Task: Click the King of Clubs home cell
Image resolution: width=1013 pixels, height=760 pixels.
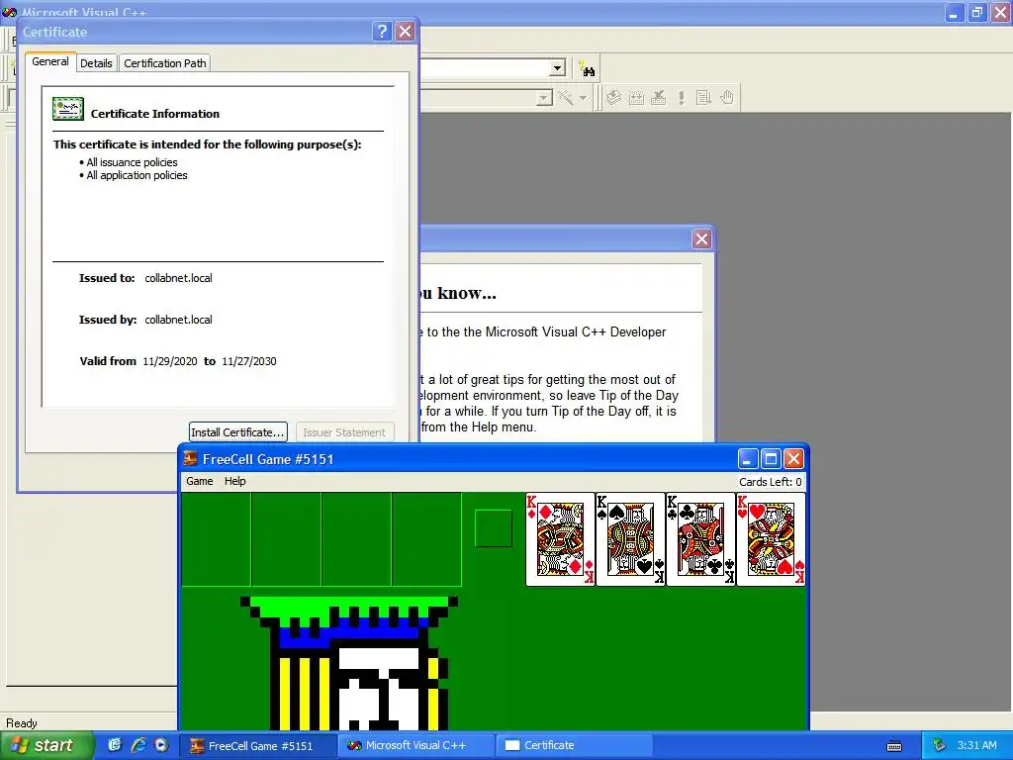Action: click(x=700, y=539)
